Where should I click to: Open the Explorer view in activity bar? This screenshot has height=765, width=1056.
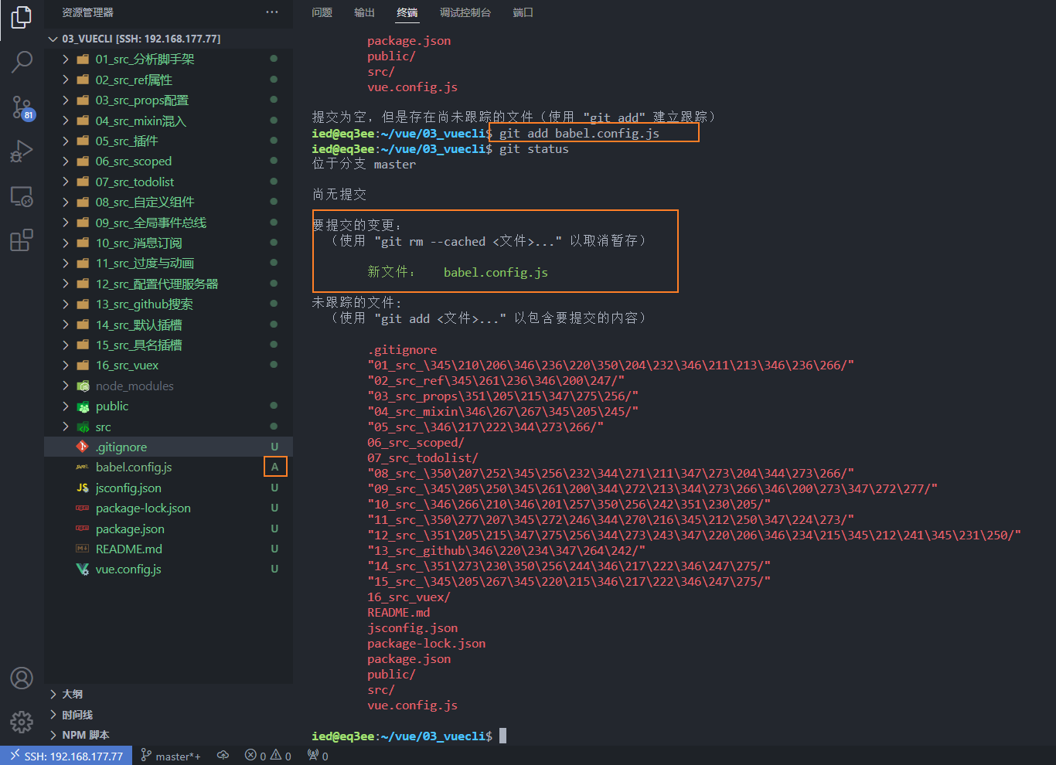(x=22, y=17)
